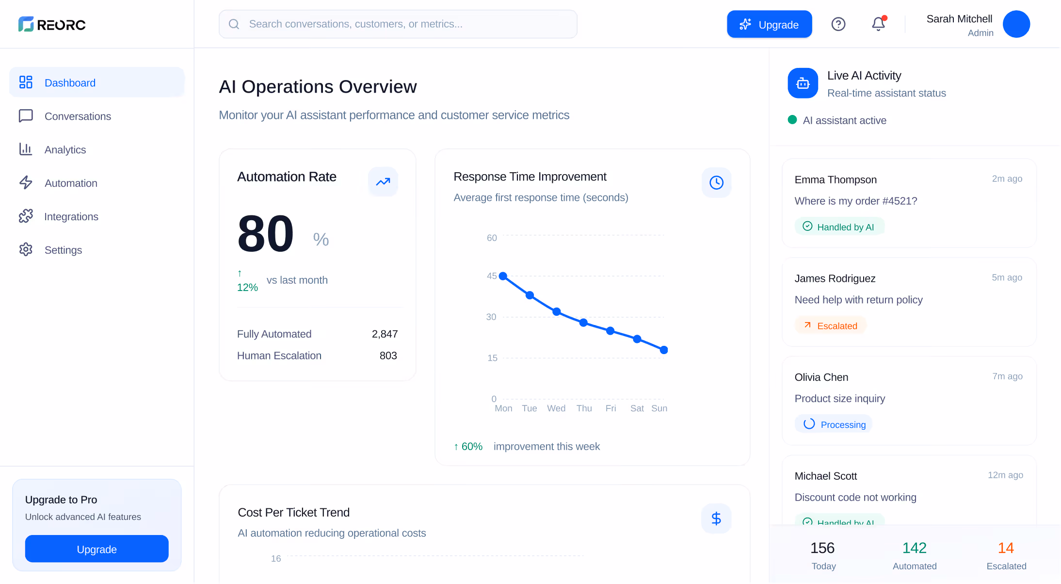The width and height of the screenshot is (1061, 584).
Task: Click the Escalated badge on James Rodriguez
Action: [830, 326]
